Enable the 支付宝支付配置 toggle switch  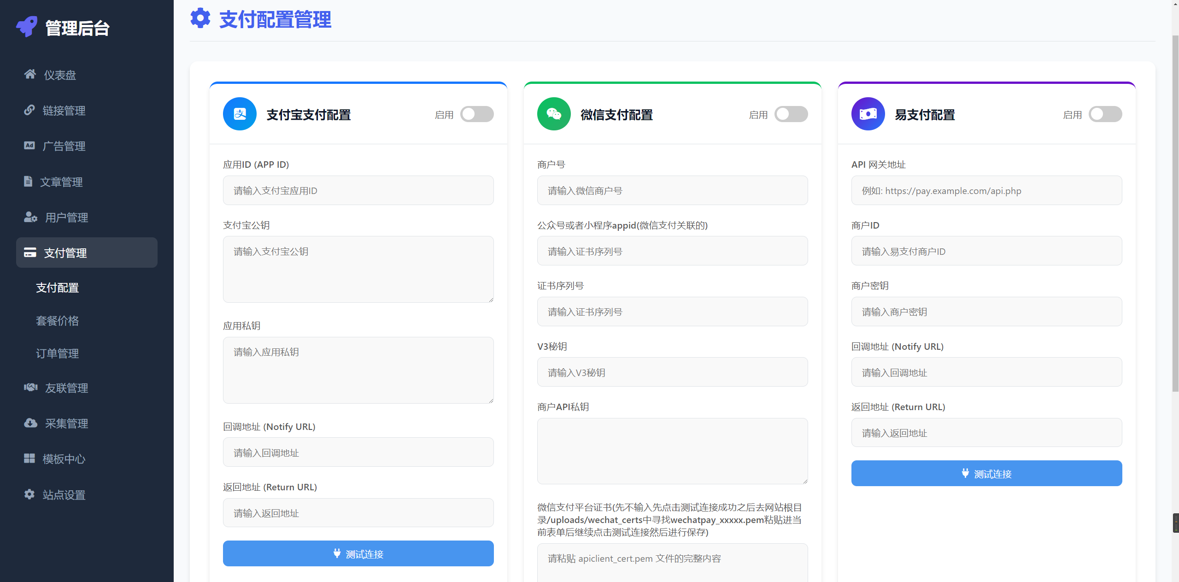tap(477, 114)
